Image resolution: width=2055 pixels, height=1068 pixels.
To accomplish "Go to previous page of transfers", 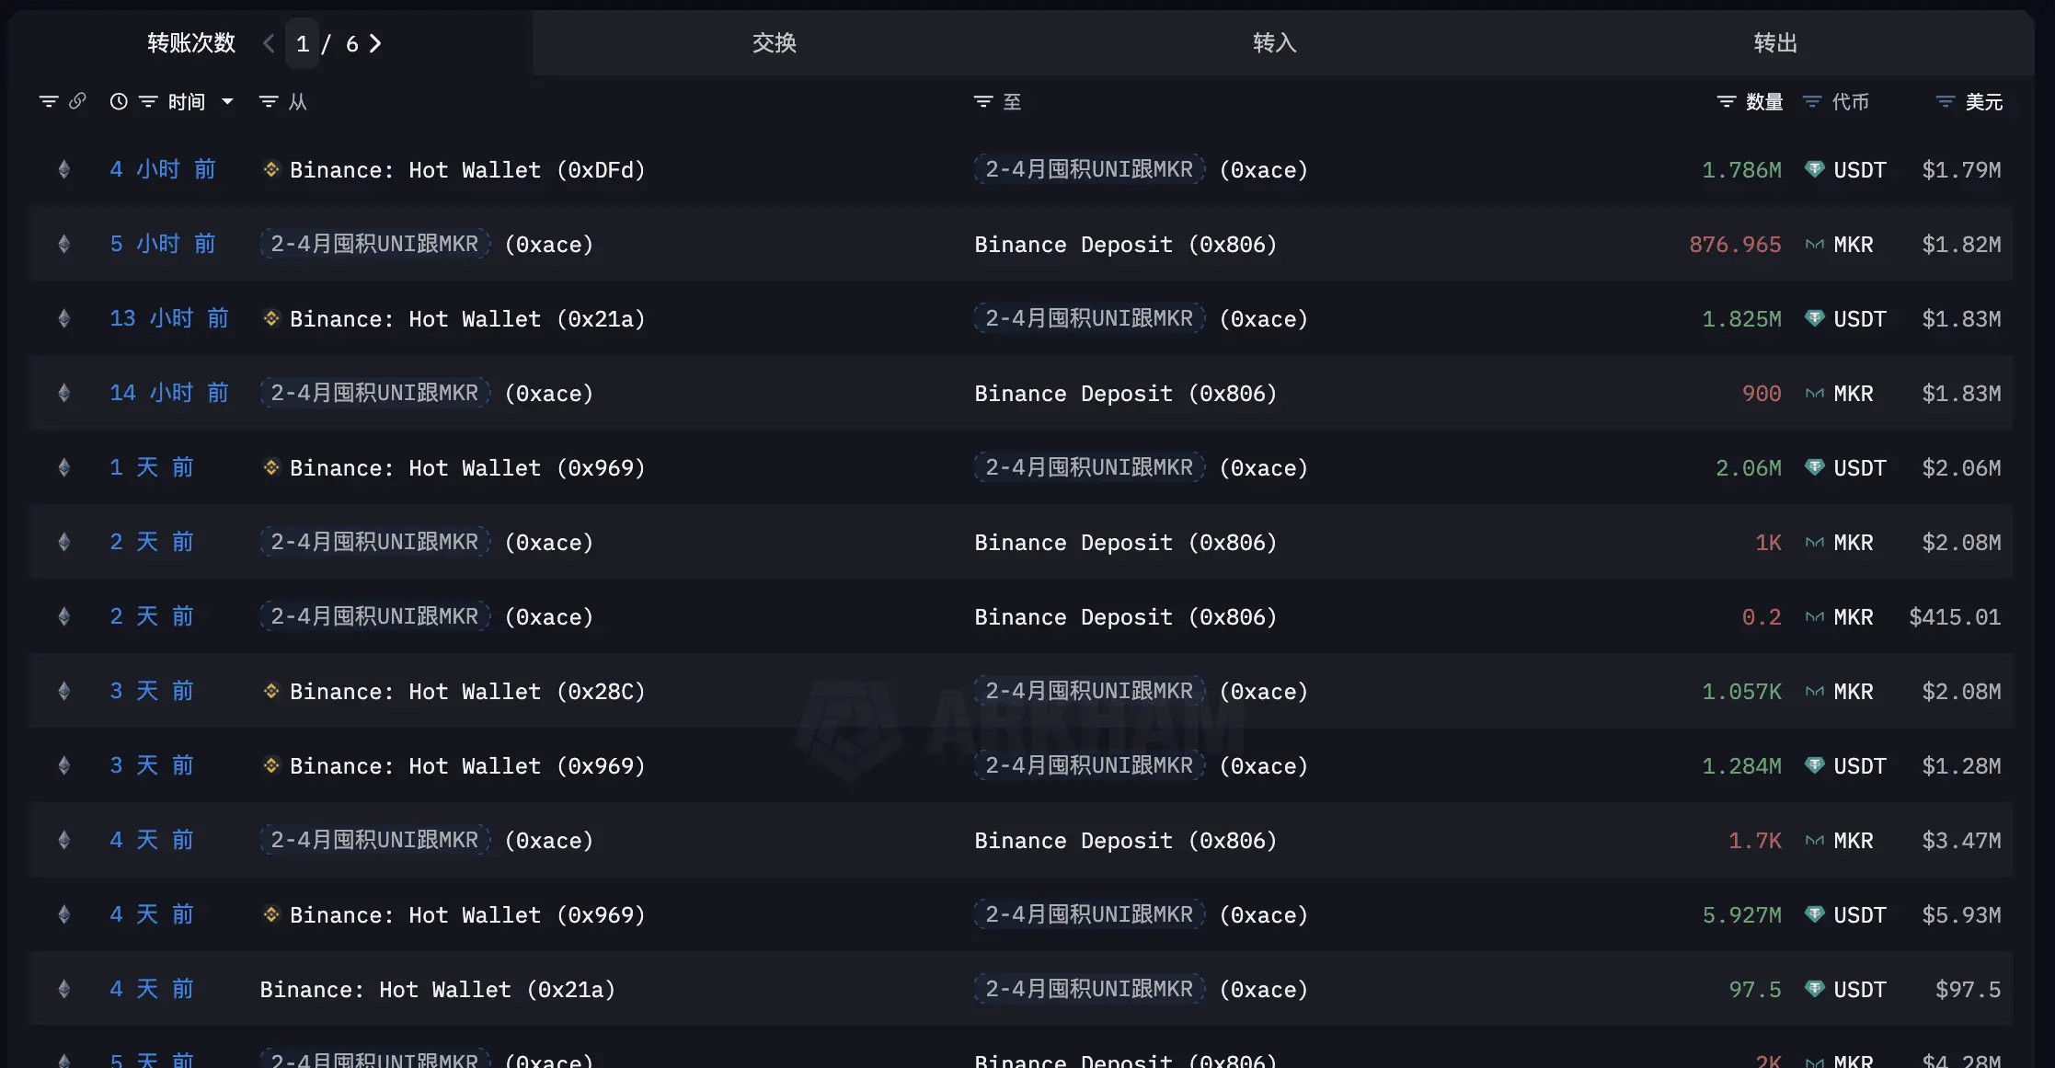I will pyautogui.click(x=269, y=43).
